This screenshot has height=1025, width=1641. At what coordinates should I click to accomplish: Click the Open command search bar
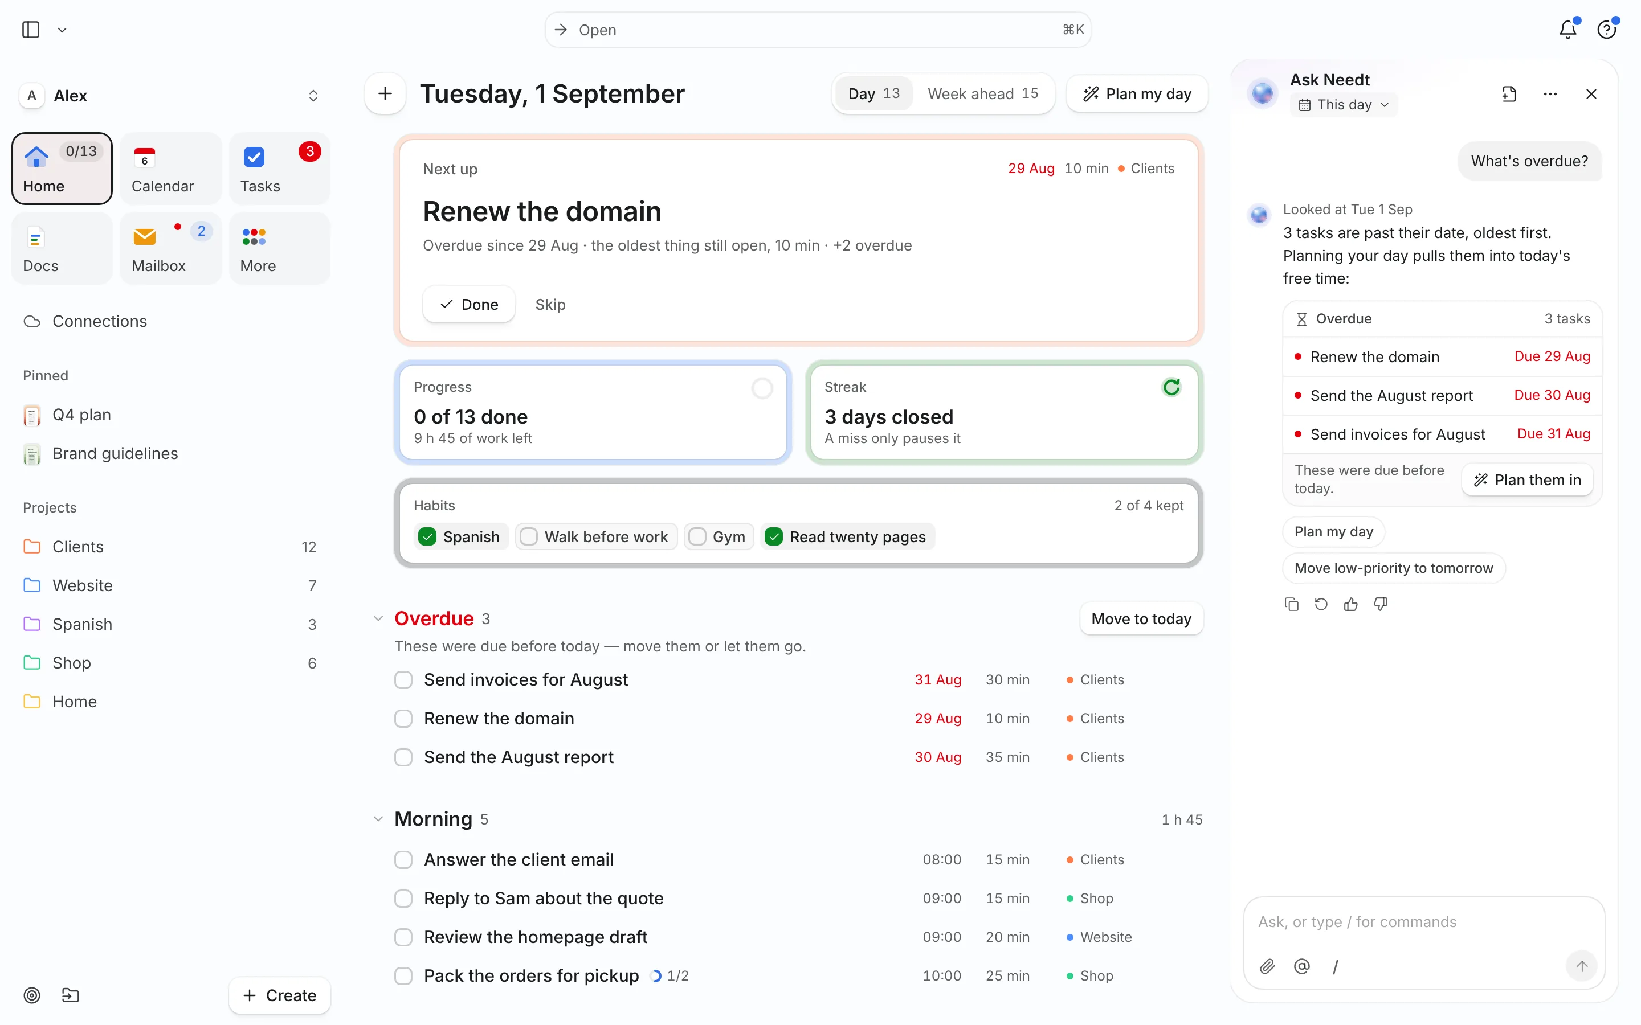click(818, 30)
